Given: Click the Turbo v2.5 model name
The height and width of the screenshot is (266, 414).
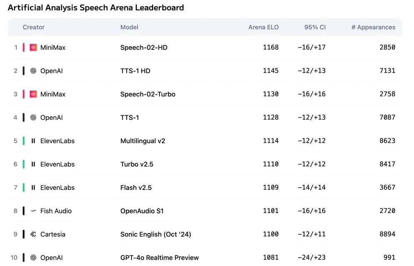Looking at the screenshot, I should [137, 164].
